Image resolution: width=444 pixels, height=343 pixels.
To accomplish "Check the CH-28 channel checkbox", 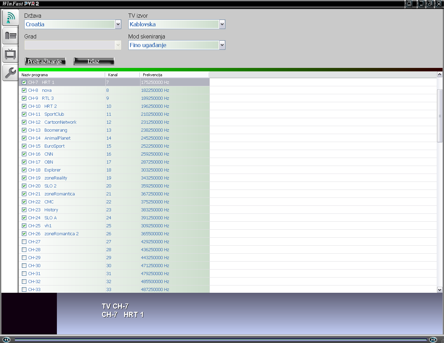I will click(24, 250).
